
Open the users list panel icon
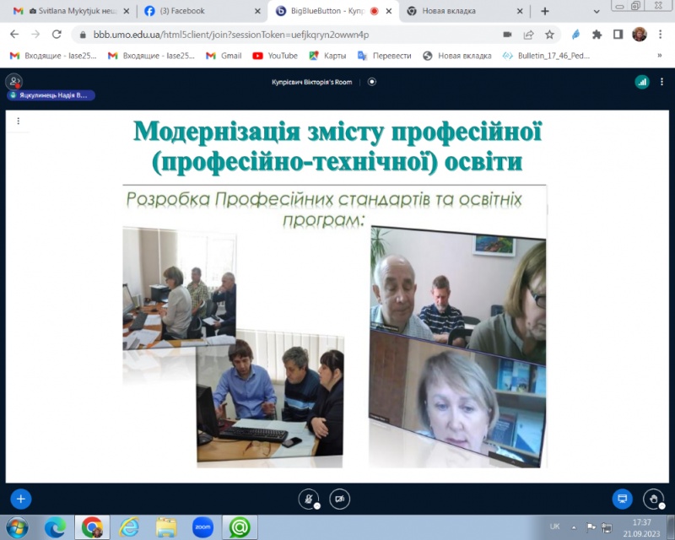[x=14, y=82]
